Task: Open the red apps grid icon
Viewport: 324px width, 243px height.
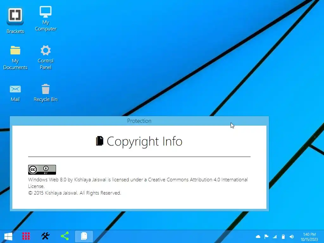Action: (x=26, y=236)
